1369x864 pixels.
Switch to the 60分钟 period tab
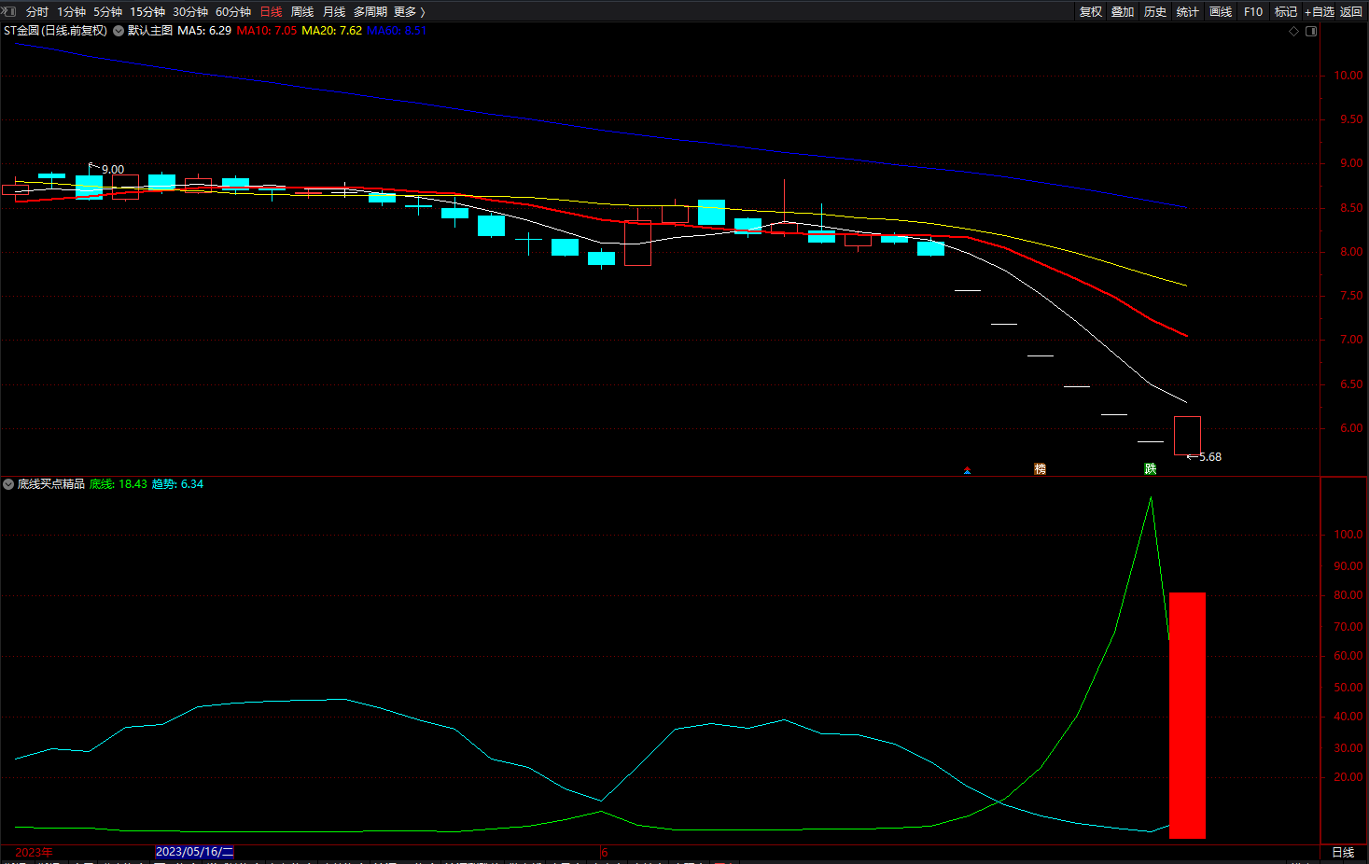233,12
